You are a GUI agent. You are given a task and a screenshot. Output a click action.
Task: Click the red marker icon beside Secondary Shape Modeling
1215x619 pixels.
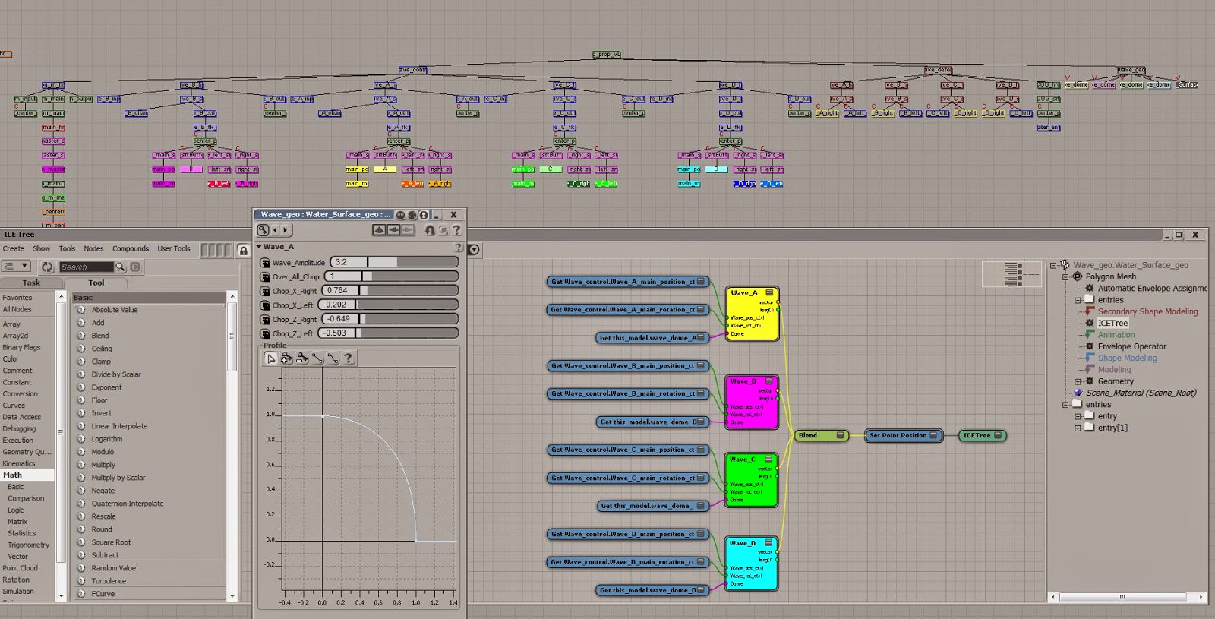coord(1090,311)
